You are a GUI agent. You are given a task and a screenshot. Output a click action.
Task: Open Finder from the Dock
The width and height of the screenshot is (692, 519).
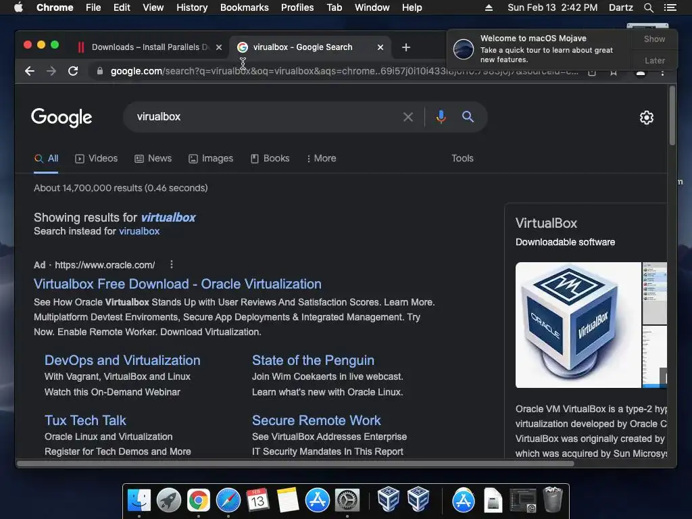(139, 500)
